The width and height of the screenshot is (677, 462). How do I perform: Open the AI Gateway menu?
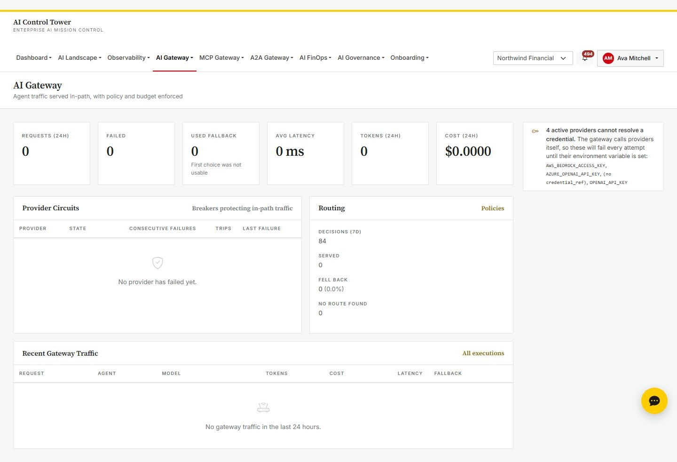point(174,58)
